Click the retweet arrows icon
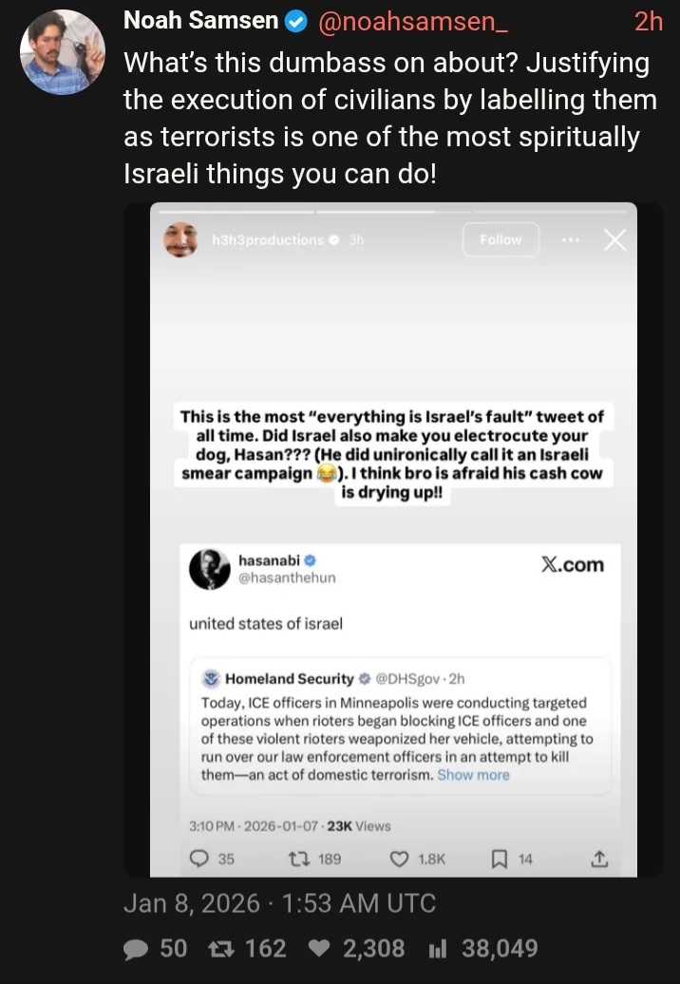This screenshot has height=984, width=680. [222, 948]
